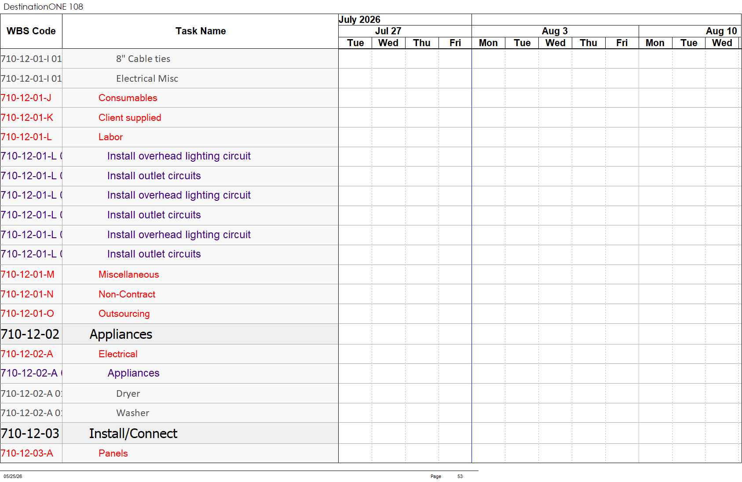Image resolution: width=742 pixels, height=482 pixels.
Task: Click the Task Name column header
Action: tap(201, 31)
